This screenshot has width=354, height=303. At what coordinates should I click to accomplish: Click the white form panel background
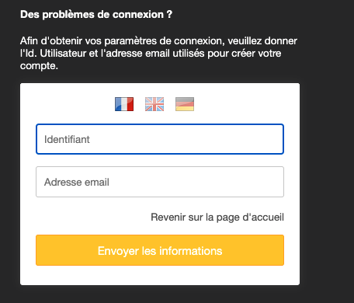(160, 275)
